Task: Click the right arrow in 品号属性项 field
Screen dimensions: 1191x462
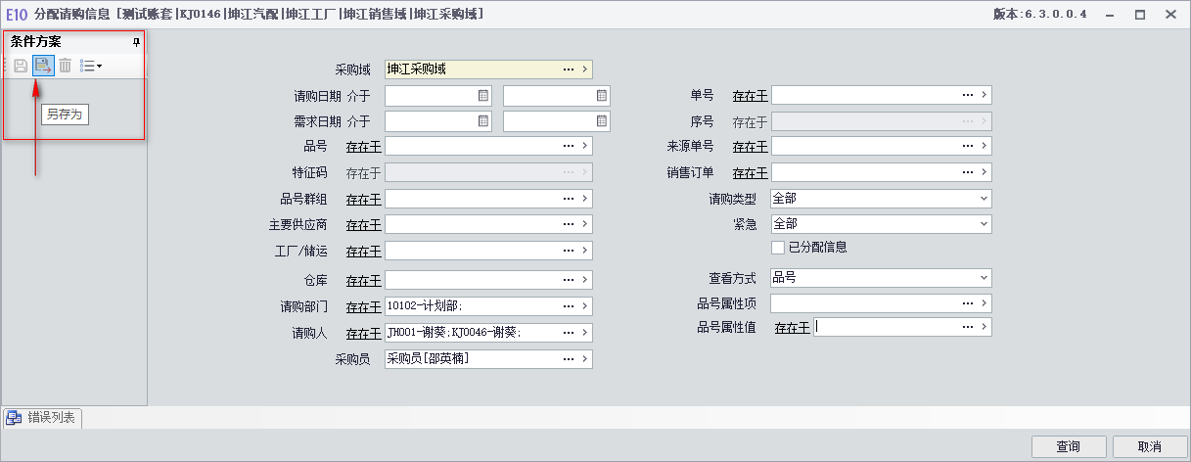Action: coord(985,303)
